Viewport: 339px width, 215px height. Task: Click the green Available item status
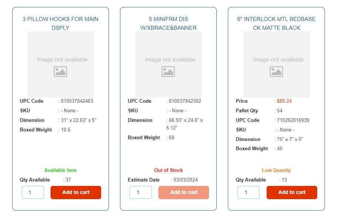[x=61, y=170]
